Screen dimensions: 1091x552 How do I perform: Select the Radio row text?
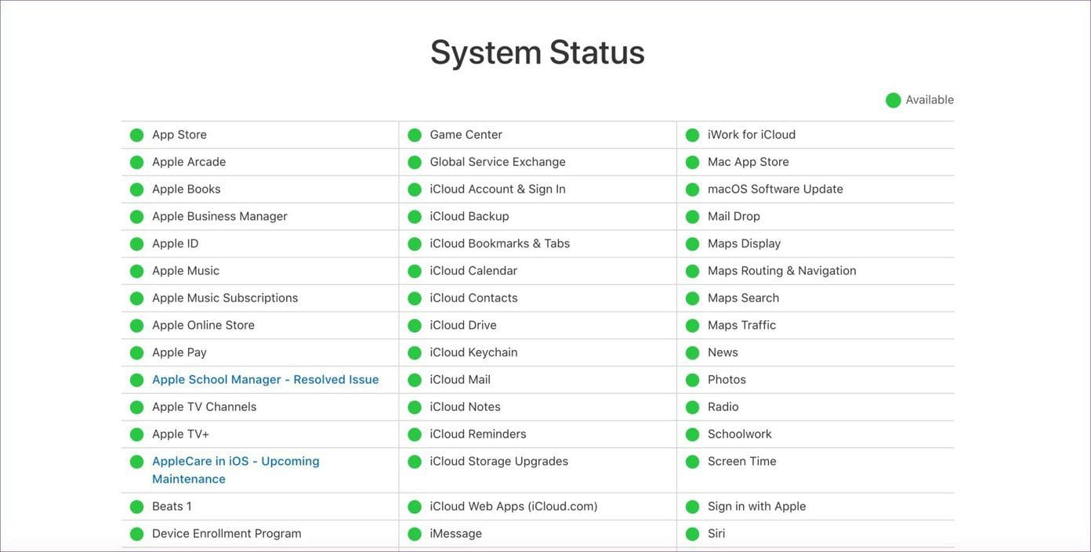[x=723, y=407]
